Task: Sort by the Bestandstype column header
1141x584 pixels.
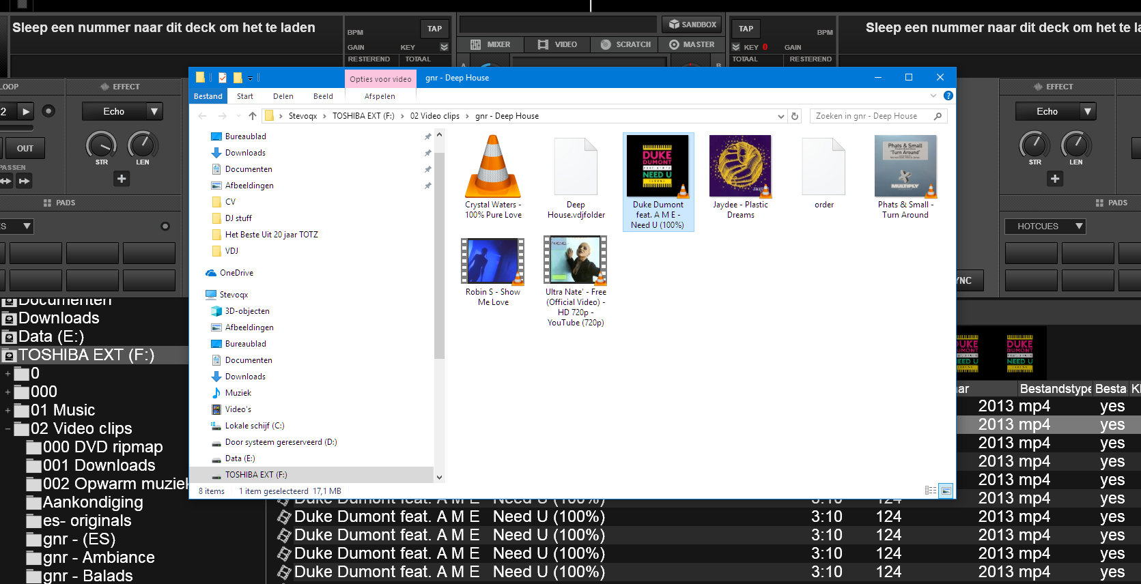Action: coord(1056,388)
